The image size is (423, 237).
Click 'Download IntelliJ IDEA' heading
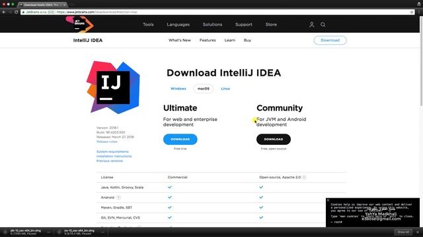pyautogui.click(x=223, y=73)
